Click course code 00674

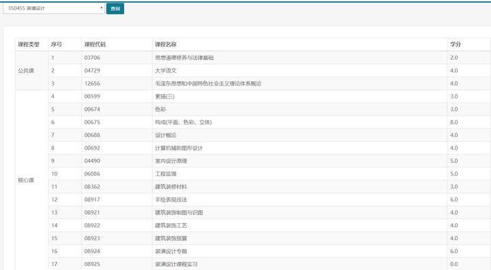point(92,109)
